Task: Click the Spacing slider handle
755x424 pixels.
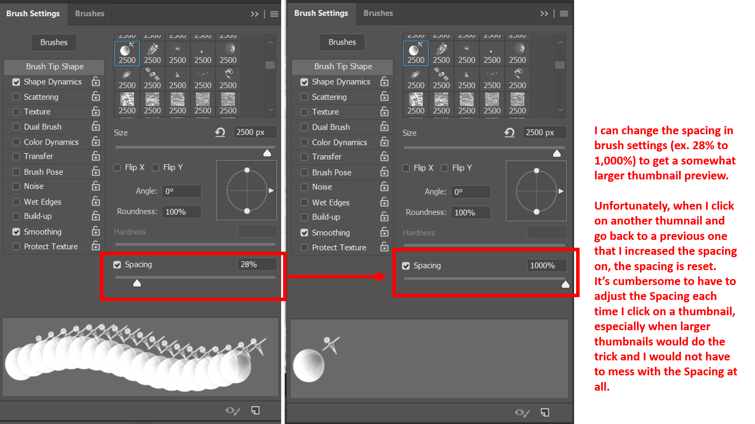Action: 136,282
